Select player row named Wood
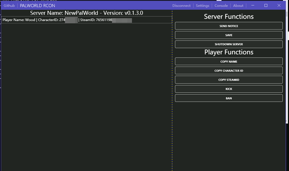This screenshot has height=171, width=289. (x=87, y=20)
